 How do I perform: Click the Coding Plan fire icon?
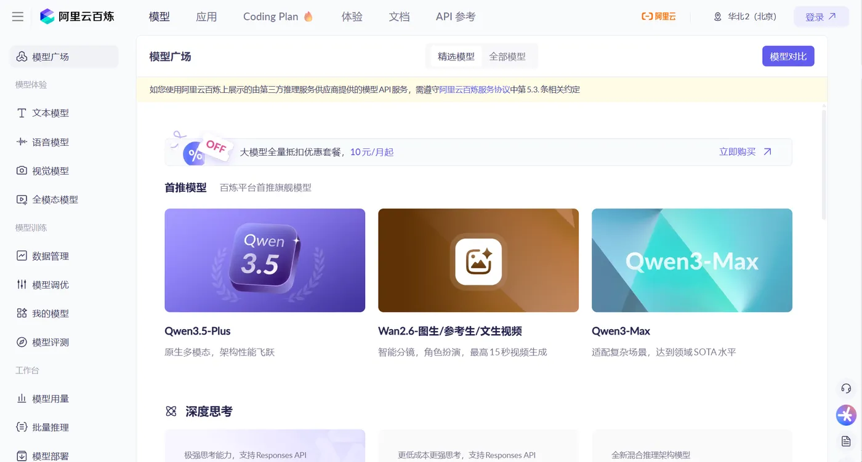pos(308,17)
